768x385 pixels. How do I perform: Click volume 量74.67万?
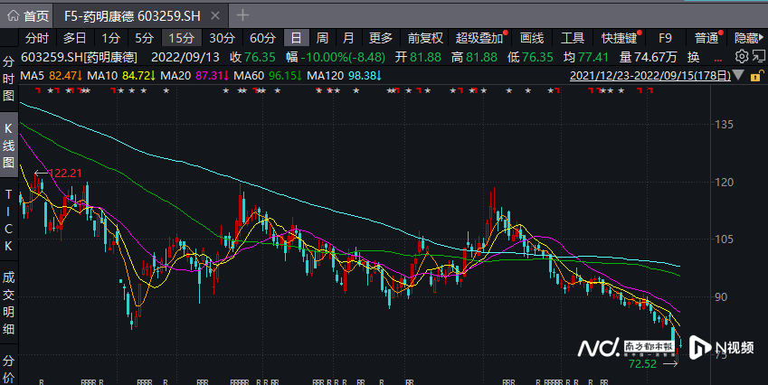648,57
